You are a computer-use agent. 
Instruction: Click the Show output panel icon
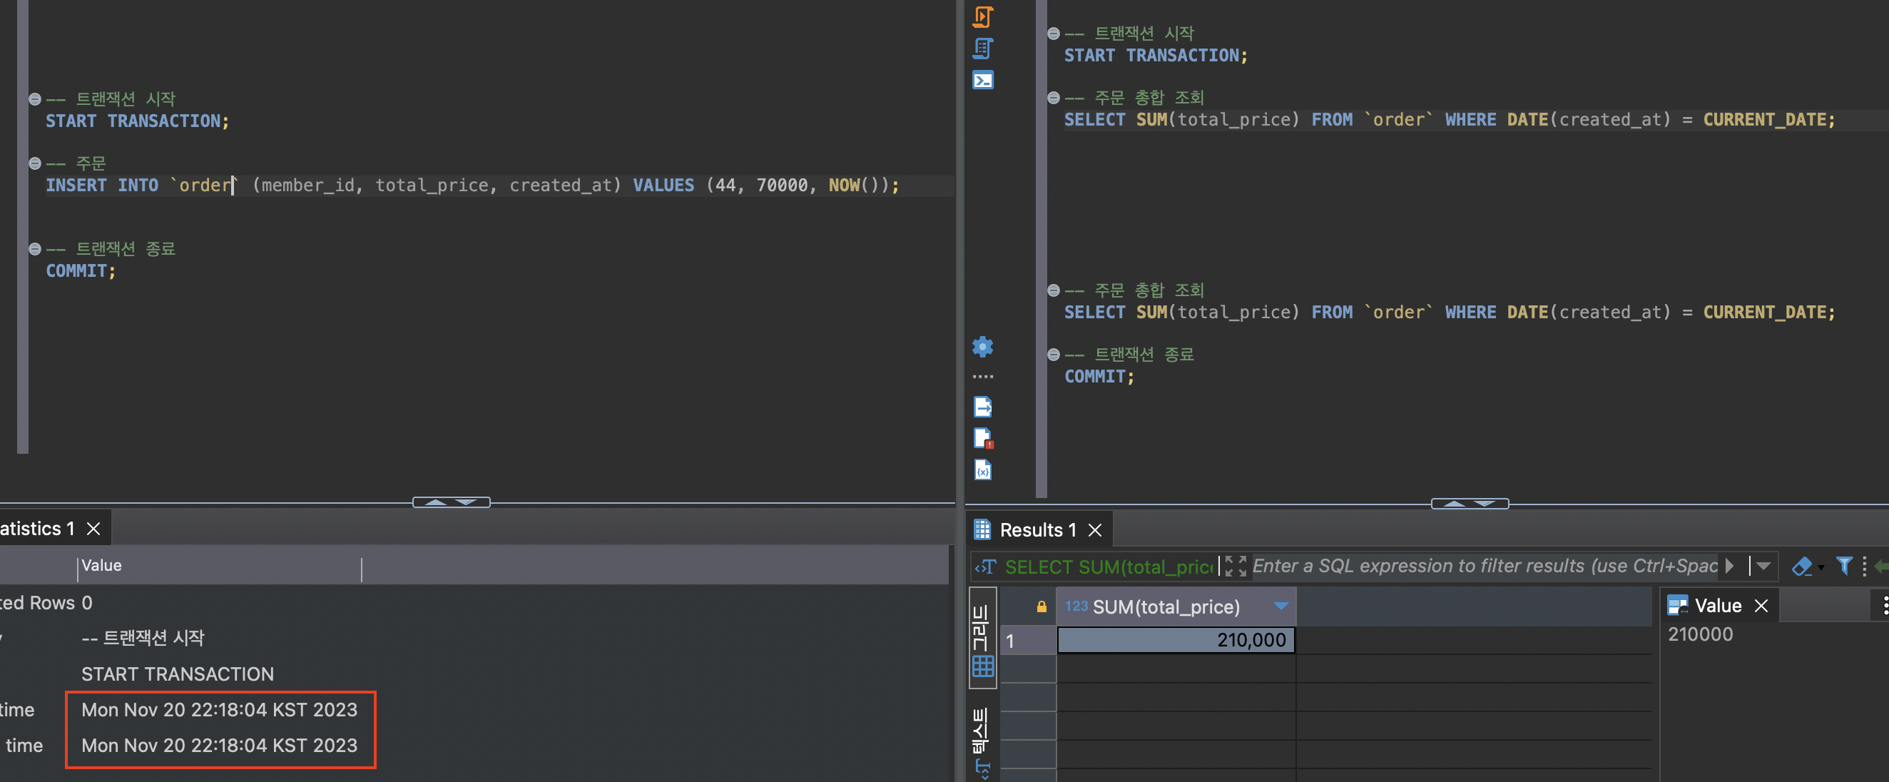(982, 407)
